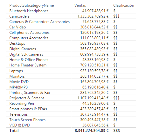Viewport: 159px width, 138px height.
Task: Click the Desktops sales value 508.196.937,08 €
Action: (x=94, y=43)
